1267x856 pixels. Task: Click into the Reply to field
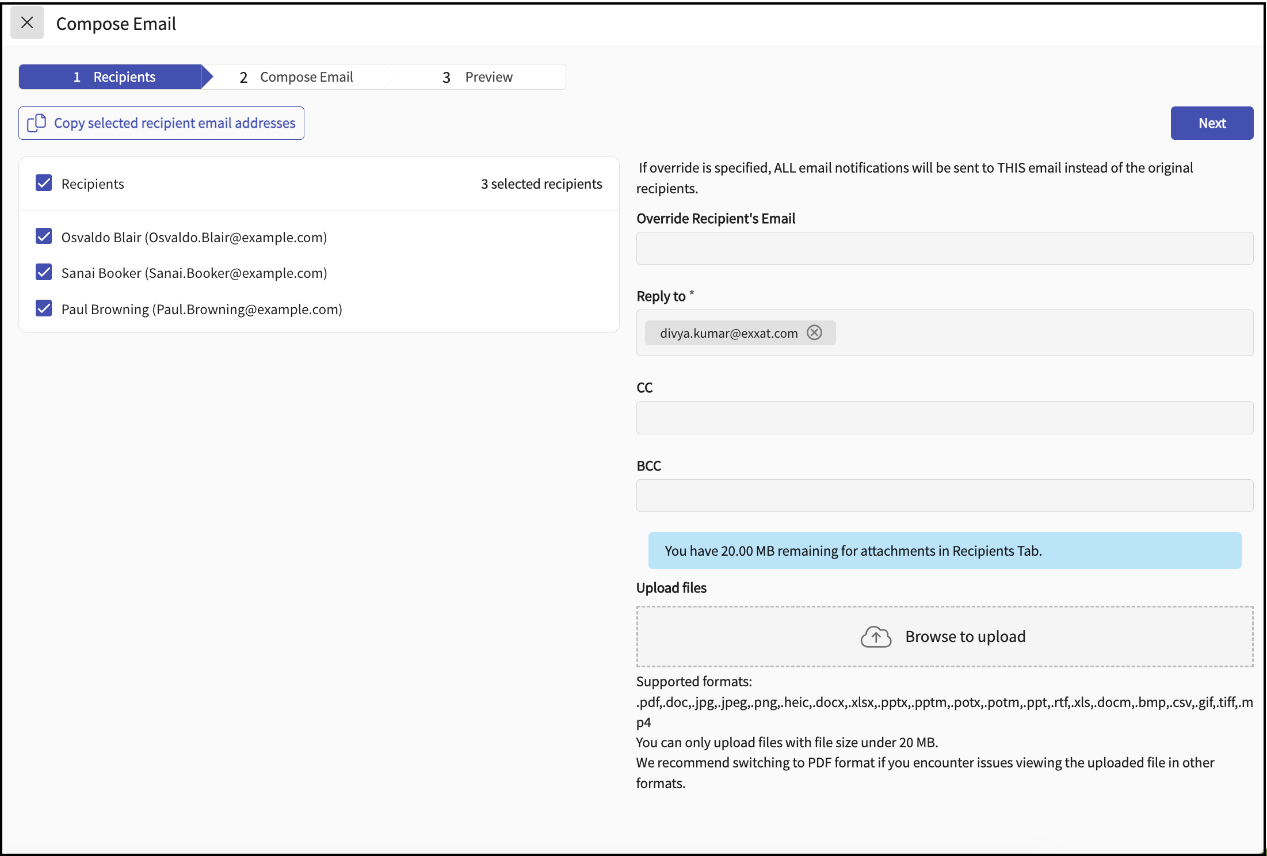pyautogui.click(x=1036, y=333)
